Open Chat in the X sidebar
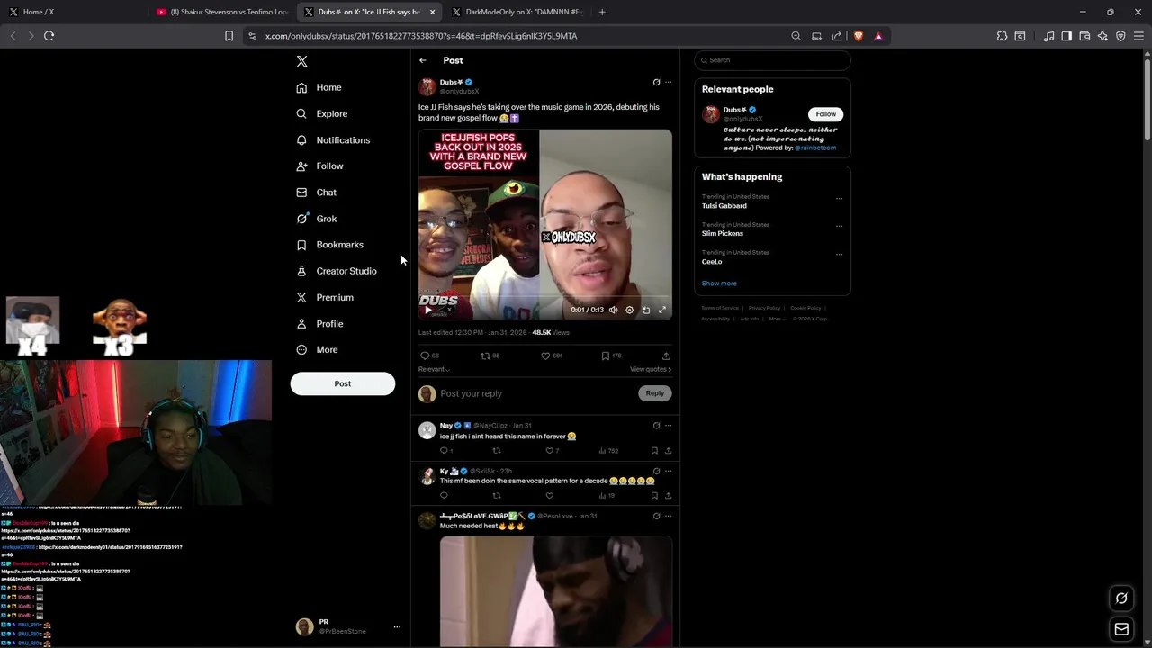The height and width of the screenshot is (648, 1152). pos(316,193)
